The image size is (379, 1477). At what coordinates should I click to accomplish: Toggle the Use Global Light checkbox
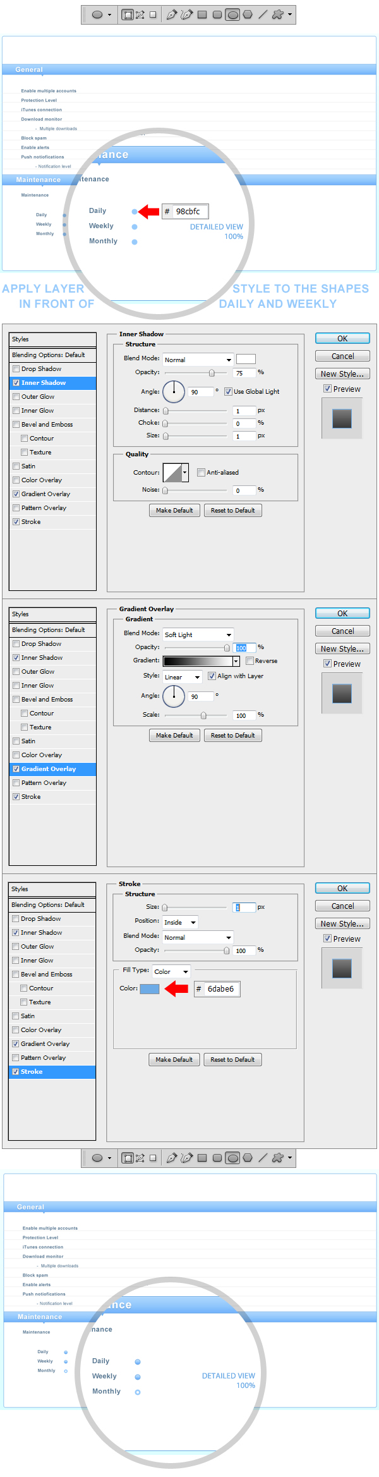(x=228, y=391)
